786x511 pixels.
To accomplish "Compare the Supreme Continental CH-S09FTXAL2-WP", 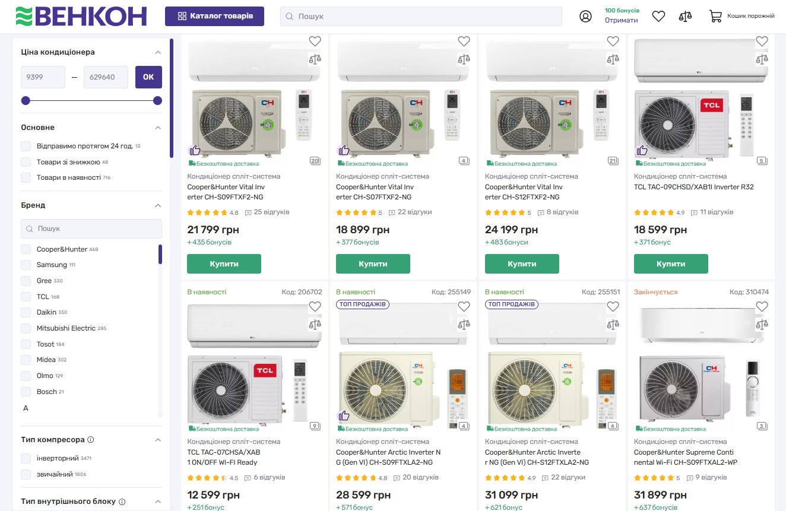I will pos(762,324).
